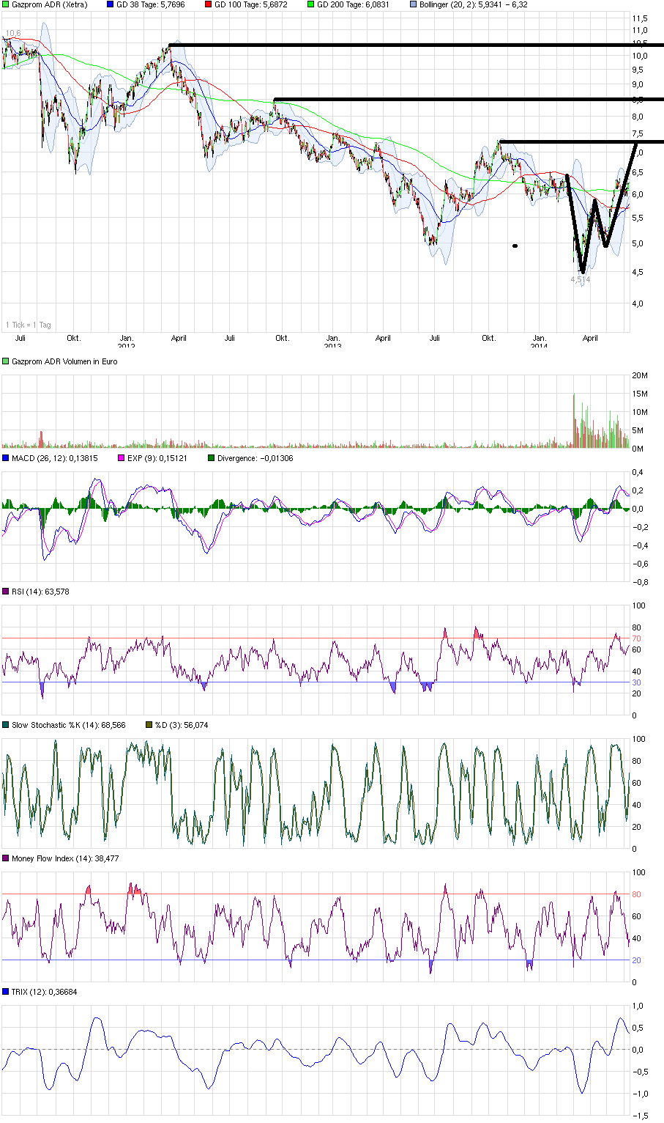Select the 'GD 38 Tage: 5,7696' label
664x1123 pixels.
click(151, 4)
